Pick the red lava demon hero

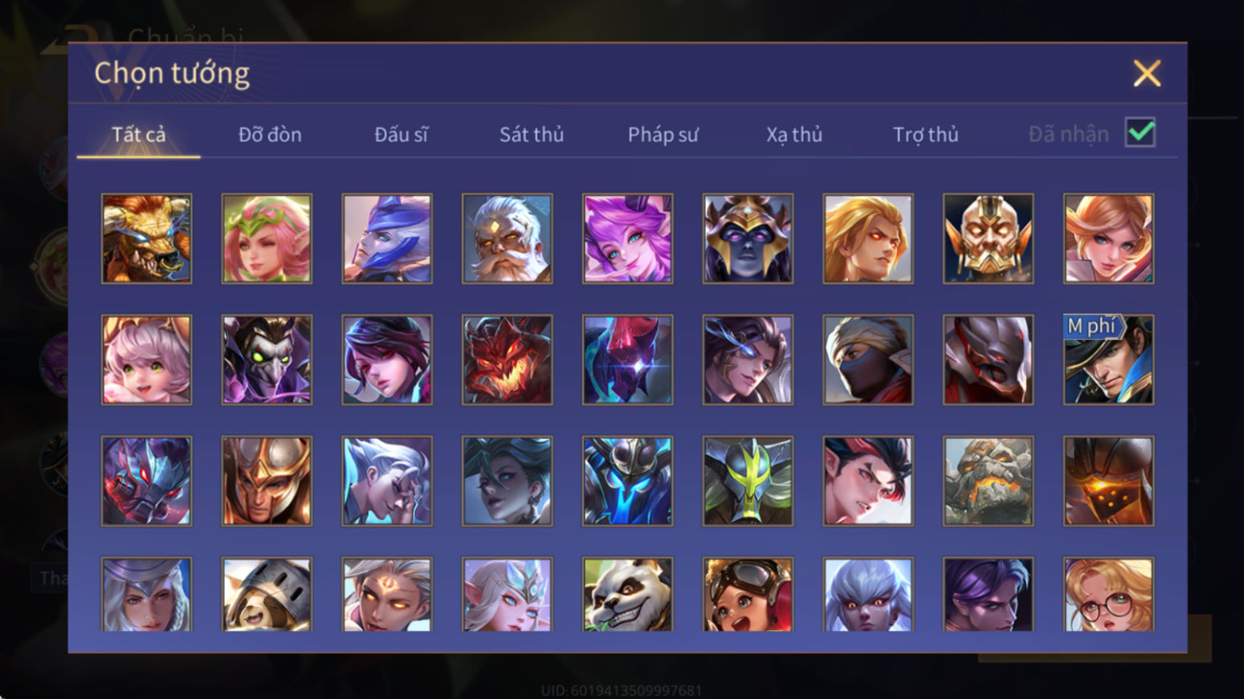point(507,360)
